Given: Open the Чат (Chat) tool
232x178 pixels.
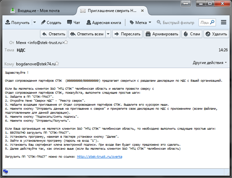Looking at the screenshot, I should tap(74, 23).
